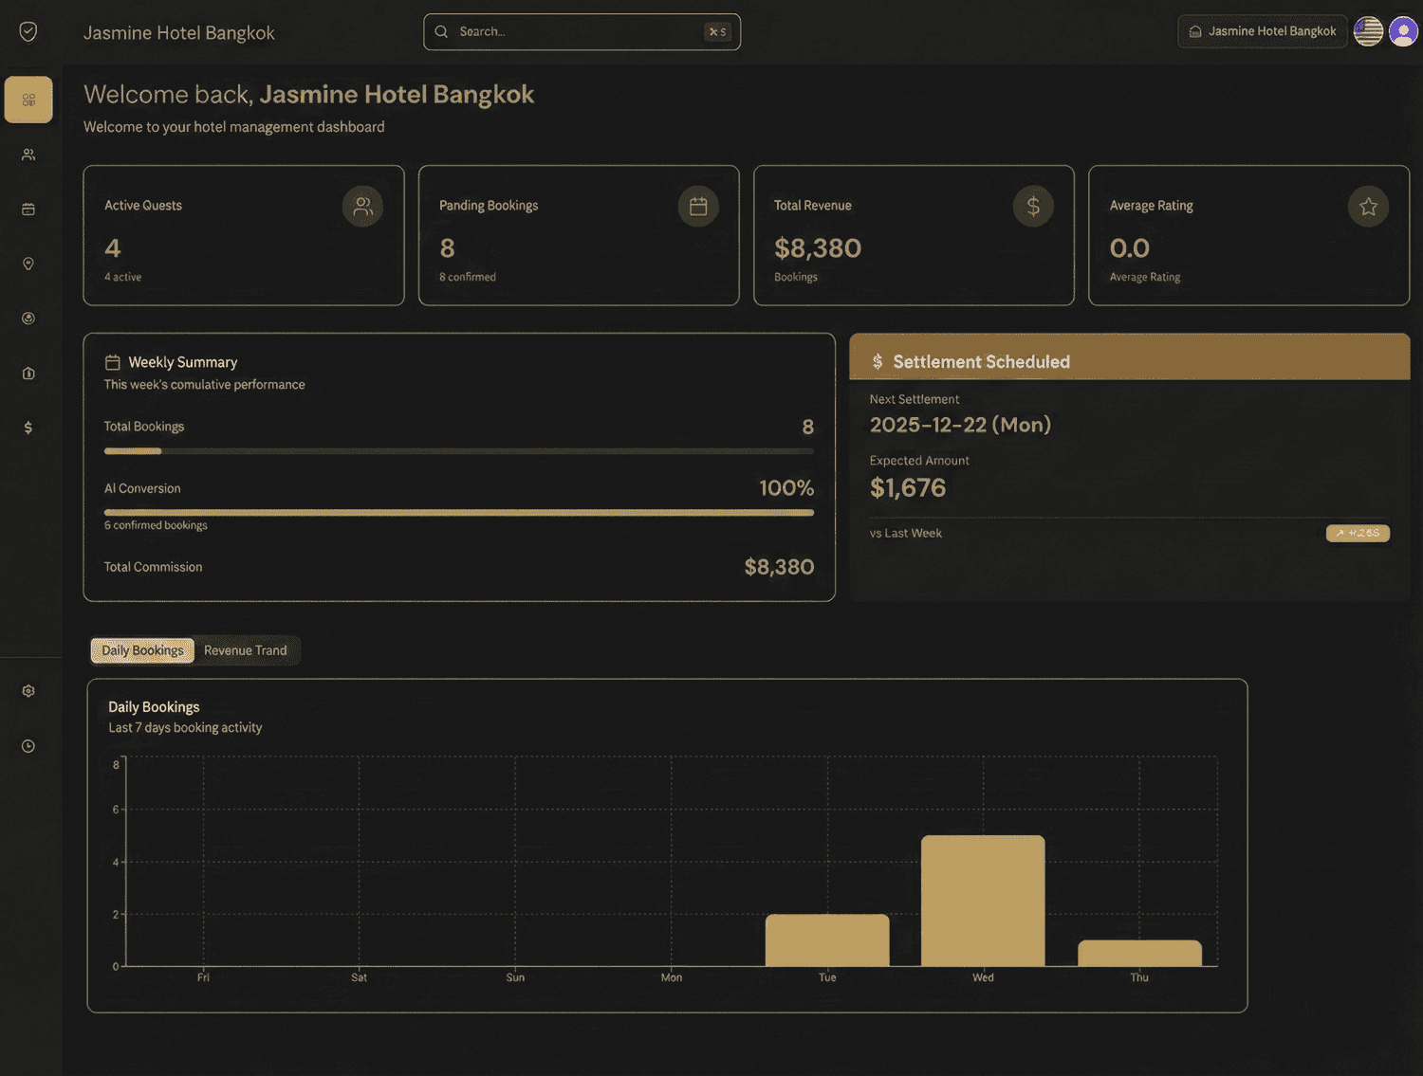The width and height of the screenshot is (1423, 1076).
Task: Open the language flag selector
Action: pos(1367,30)
